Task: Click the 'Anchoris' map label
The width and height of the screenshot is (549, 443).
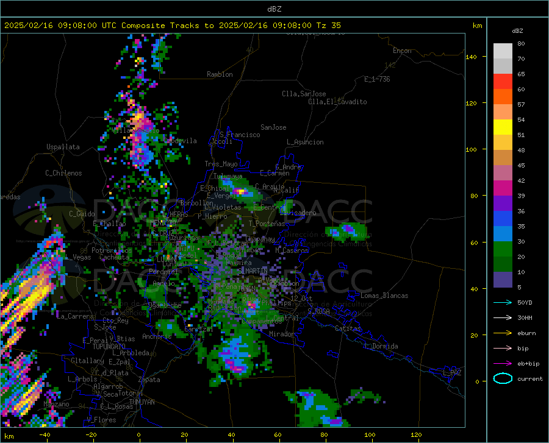Action: point(157,336)
